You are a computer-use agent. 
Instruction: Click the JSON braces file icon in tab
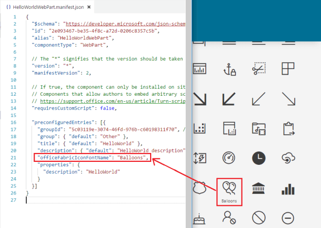click(x=8, y=7)
